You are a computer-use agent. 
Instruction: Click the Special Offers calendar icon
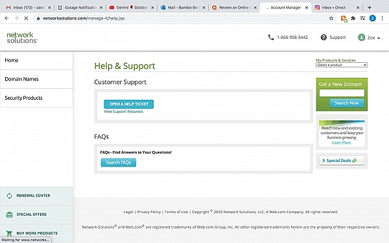click(10, 214)
